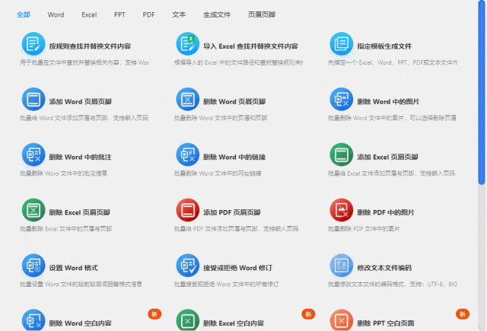Click the 删除 Word 中的链接 title
Viewport: 487px width, 331px height.
tap(234, 157)
